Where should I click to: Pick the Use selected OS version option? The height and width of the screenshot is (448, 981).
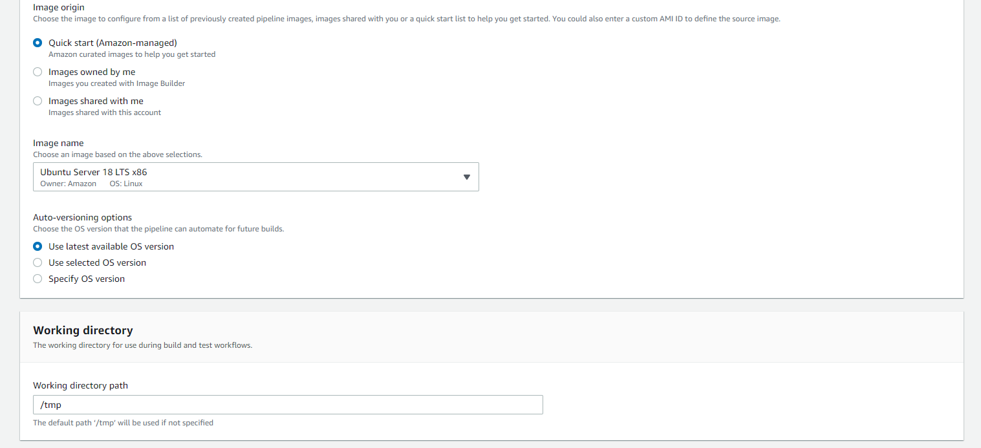(x=38, y=262)
